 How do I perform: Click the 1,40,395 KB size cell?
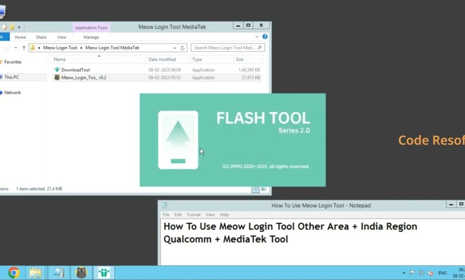[x=249, y=70]
